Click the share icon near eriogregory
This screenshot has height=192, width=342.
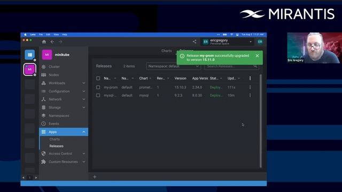click(x=195, y=42)
